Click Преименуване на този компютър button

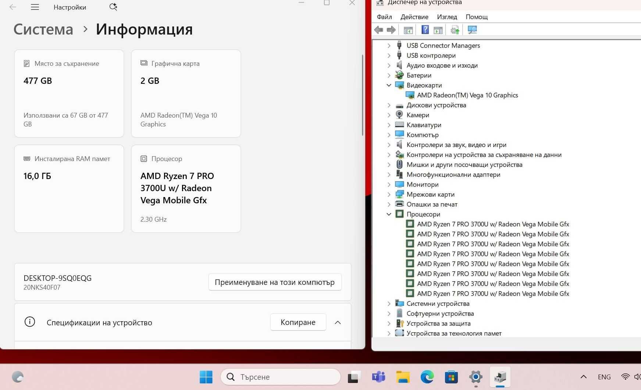click(x=275, y=282)
